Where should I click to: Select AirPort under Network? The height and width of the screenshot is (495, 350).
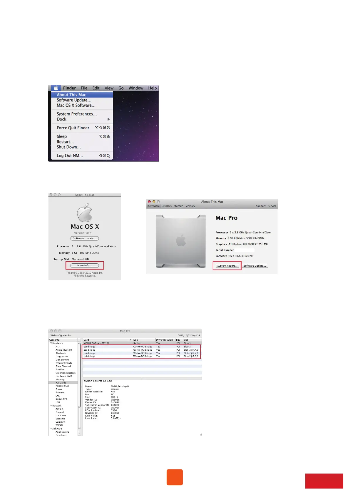tap(59, 409)
